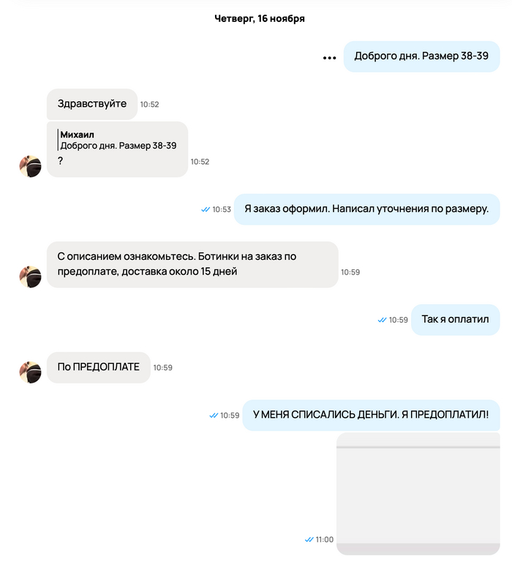Select the Так я оплатил bubble
Screen dimensions: 512x562
pos(455,320)
